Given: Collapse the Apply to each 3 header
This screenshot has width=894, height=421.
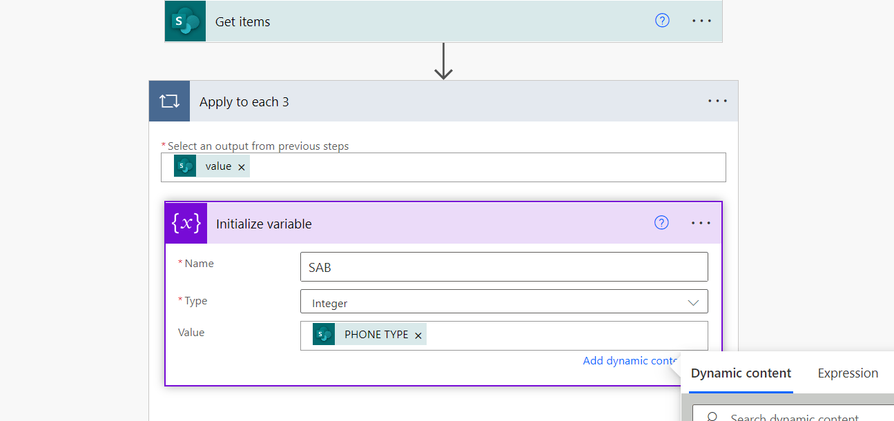Looking at the screenshot, I should pyautogui.click(x=443, y=101).
